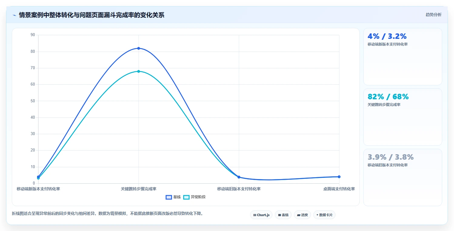This screenshot has height=231, width=454.
Task: Click the footnote starting with 折线图适合呈现
Action: pyautogui.click(x=107, y=213)
